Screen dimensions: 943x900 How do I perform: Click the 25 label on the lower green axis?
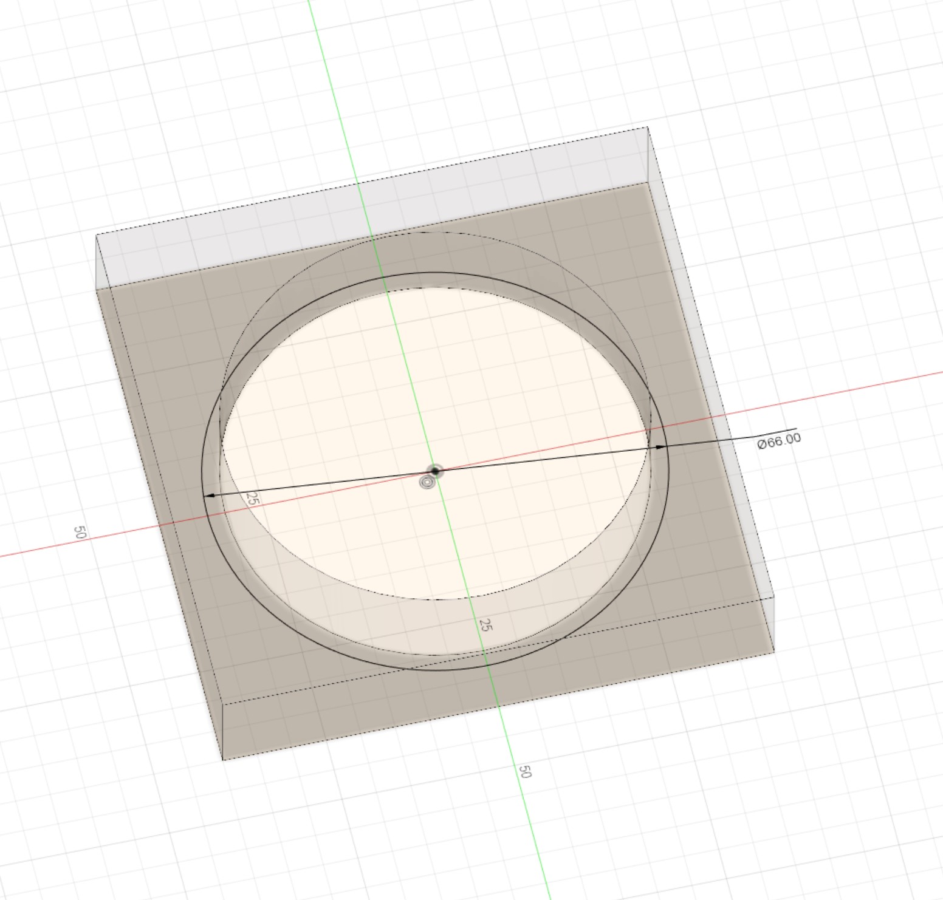pos(484,625)
